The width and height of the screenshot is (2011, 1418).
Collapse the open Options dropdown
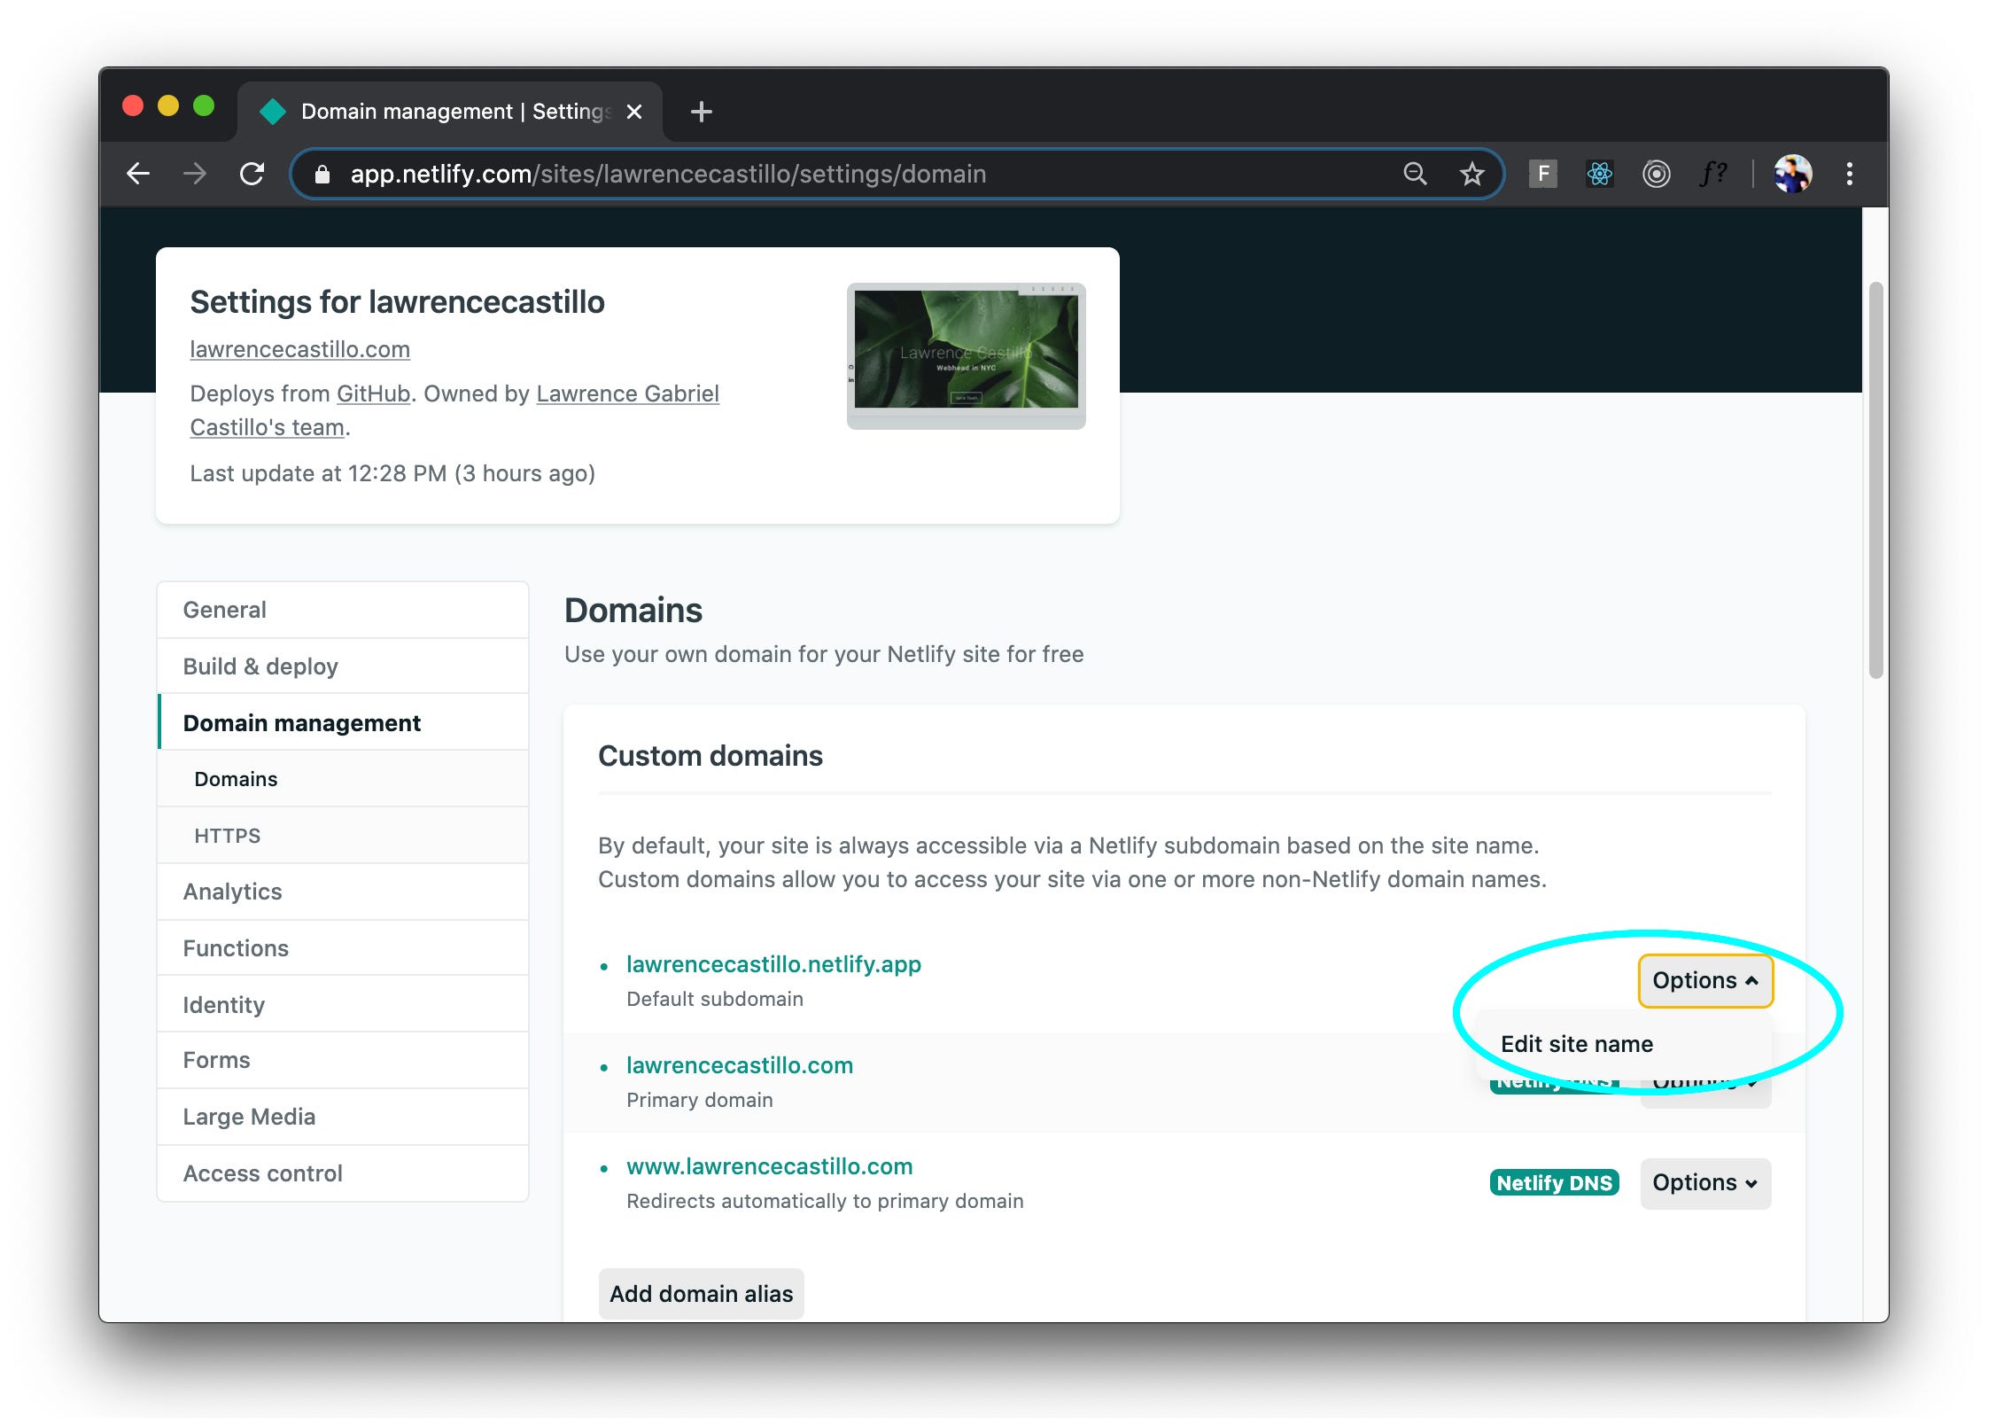pyautogui.click(x=1704, y=980)
